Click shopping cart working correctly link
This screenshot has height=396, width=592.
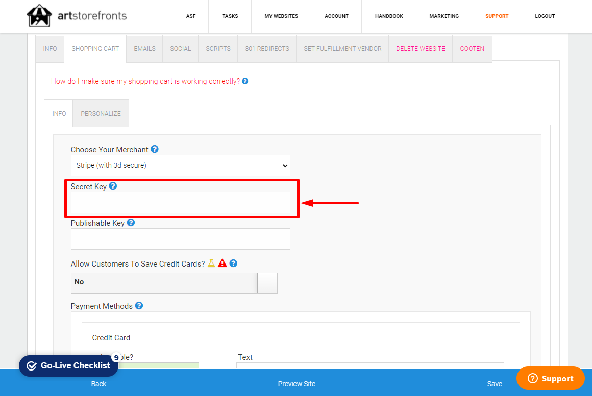coord(145,81)
